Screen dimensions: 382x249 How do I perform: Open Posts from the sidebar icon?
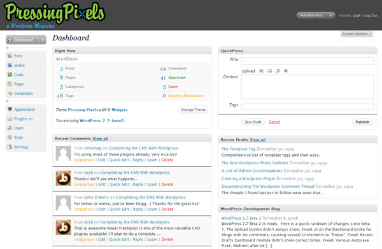click(x=10, y=56)
